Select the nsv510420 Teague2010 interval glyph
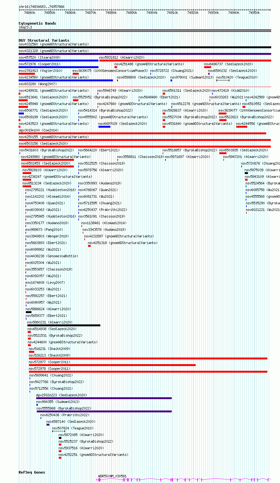Image resolution: width=280 pixels, height=483 pixels. (223, 80)
